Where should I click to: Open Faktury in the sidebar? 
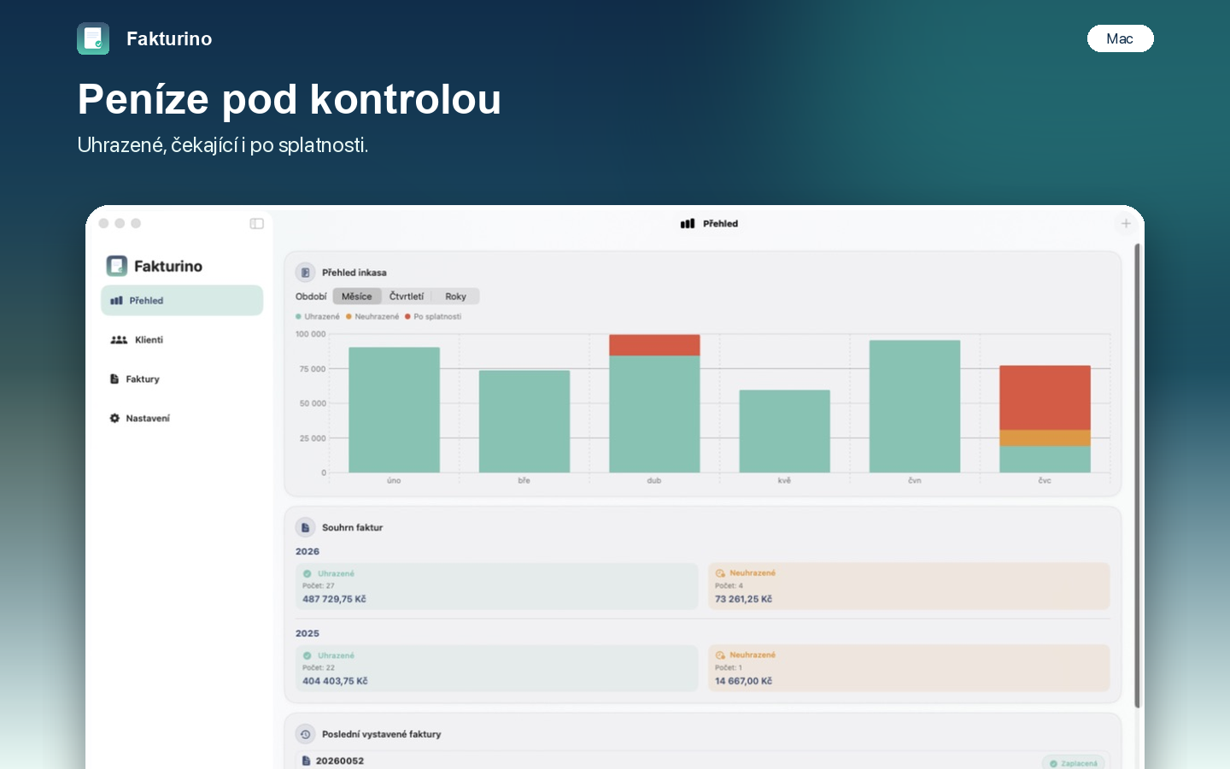182,379
